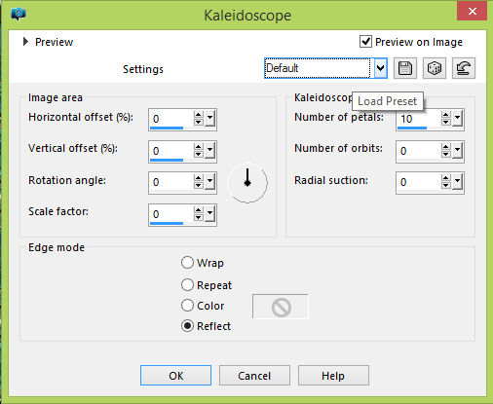The width and height of the screenshot is (493, 404).
Task: Select the Repeat edge mode
Action: click(187, 285)
